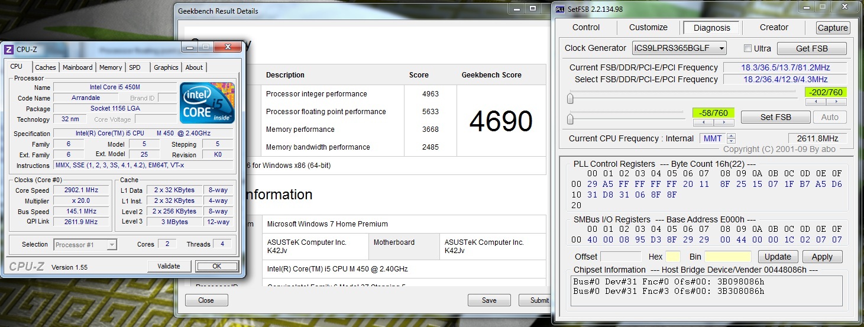
Task: Click the Core Speed value 2902.1 MHz
Action: (x=82, y=190)
